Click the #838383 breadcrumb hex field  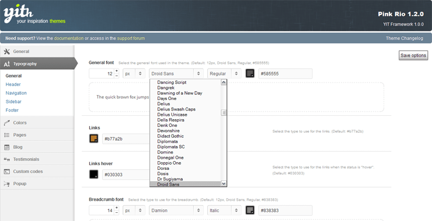[x=285, y=211]
